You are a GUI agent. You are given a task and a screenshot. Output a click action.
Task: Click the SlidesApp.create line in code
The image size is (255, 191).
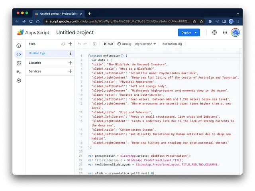[140, 156]
